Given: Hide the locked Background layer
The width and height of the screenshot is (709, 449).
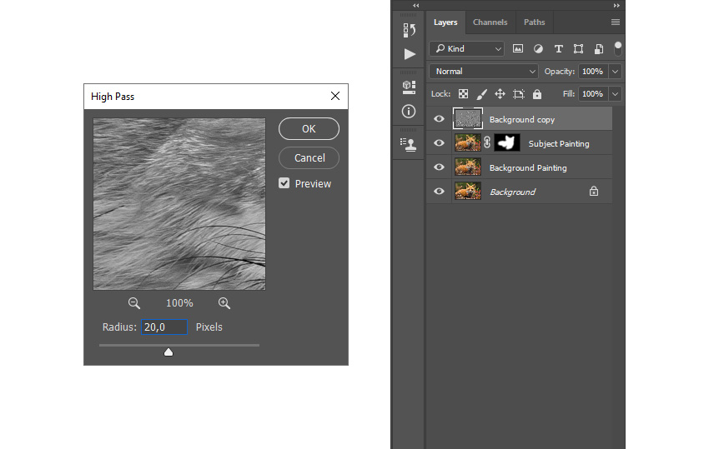Looking at the screenshot, I should (439, 191).
